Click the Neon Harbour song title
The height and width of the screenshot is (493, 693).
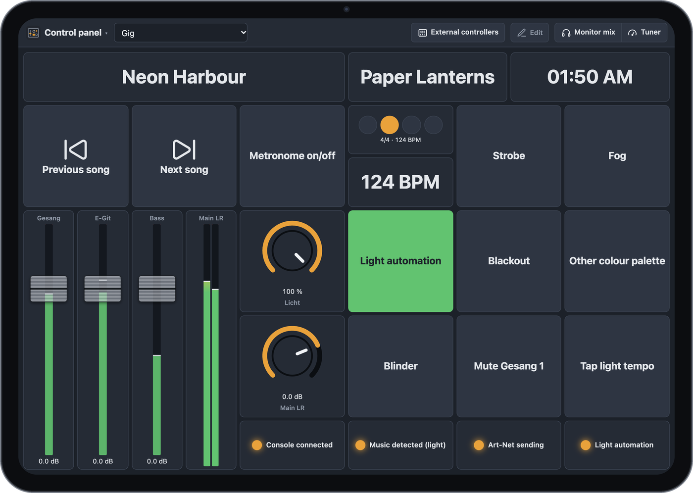184,77
